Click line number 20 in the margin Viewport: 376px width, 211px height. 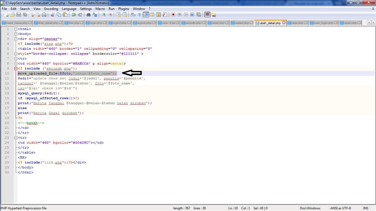tap(7, 123)
